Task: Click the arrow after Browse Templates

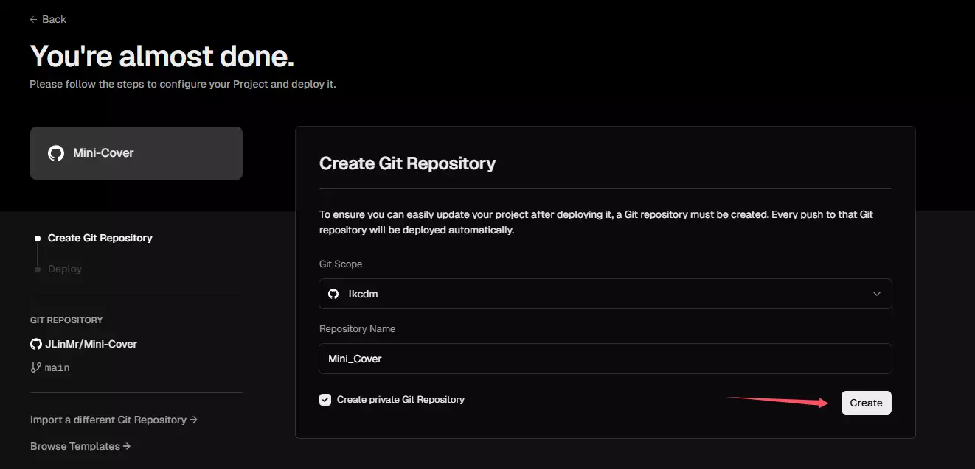Action: tap(127, 446)
